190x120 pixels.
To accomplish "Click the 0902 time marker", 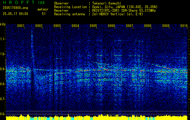I will (x=39, y=25).
